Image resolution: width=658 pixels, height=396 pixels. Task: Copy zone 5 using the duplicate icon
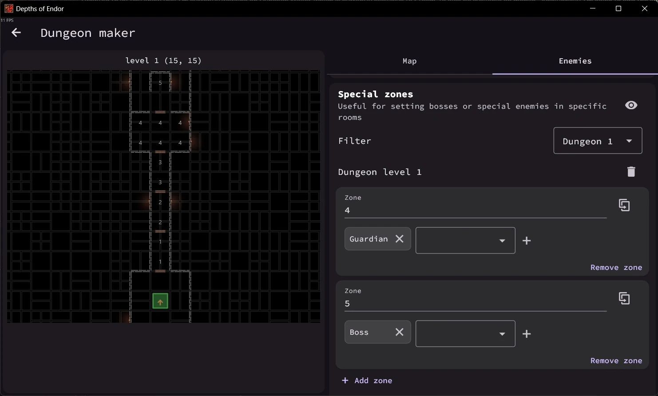[x=624, y=298]
